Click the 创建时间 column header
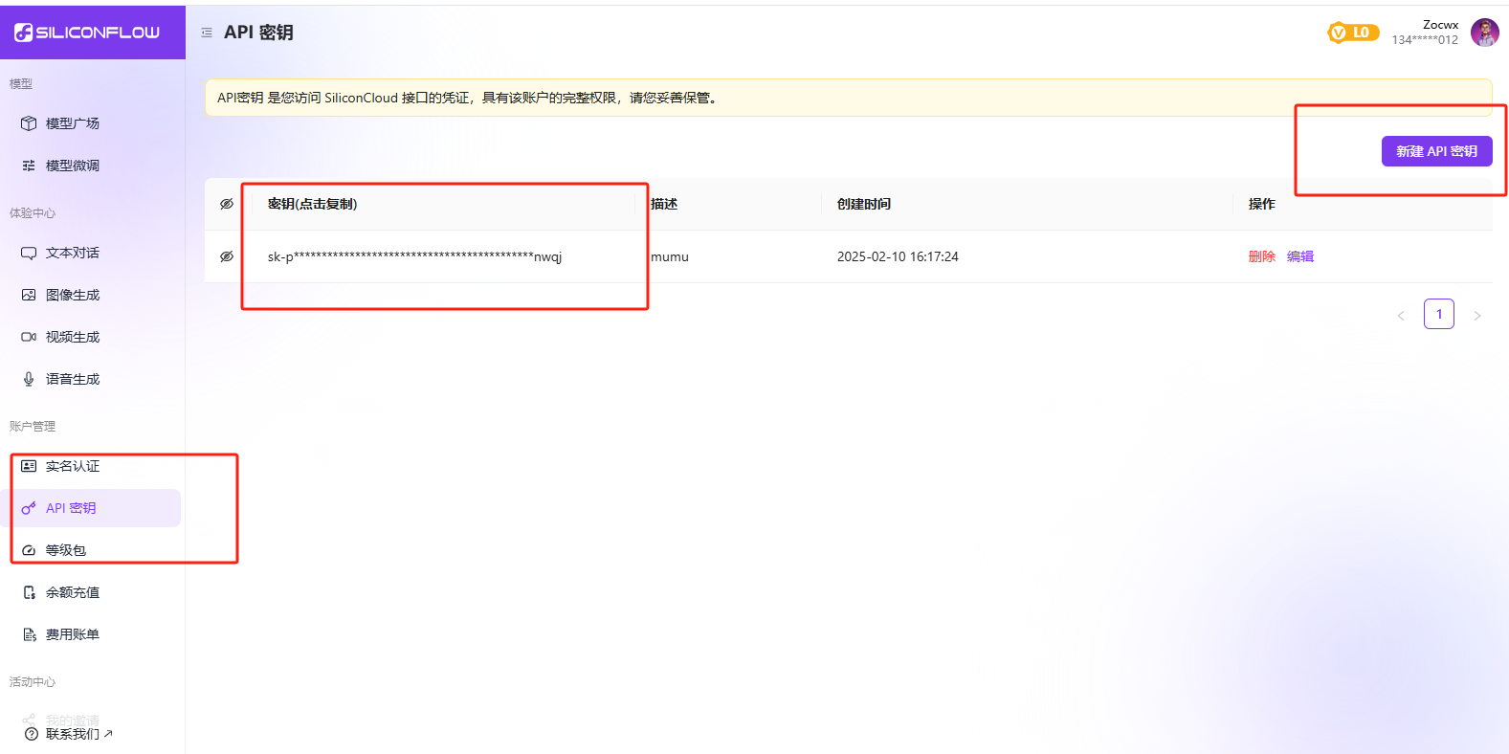The image size is (1509, 754). pyautogui.click(x=864, y=204)
